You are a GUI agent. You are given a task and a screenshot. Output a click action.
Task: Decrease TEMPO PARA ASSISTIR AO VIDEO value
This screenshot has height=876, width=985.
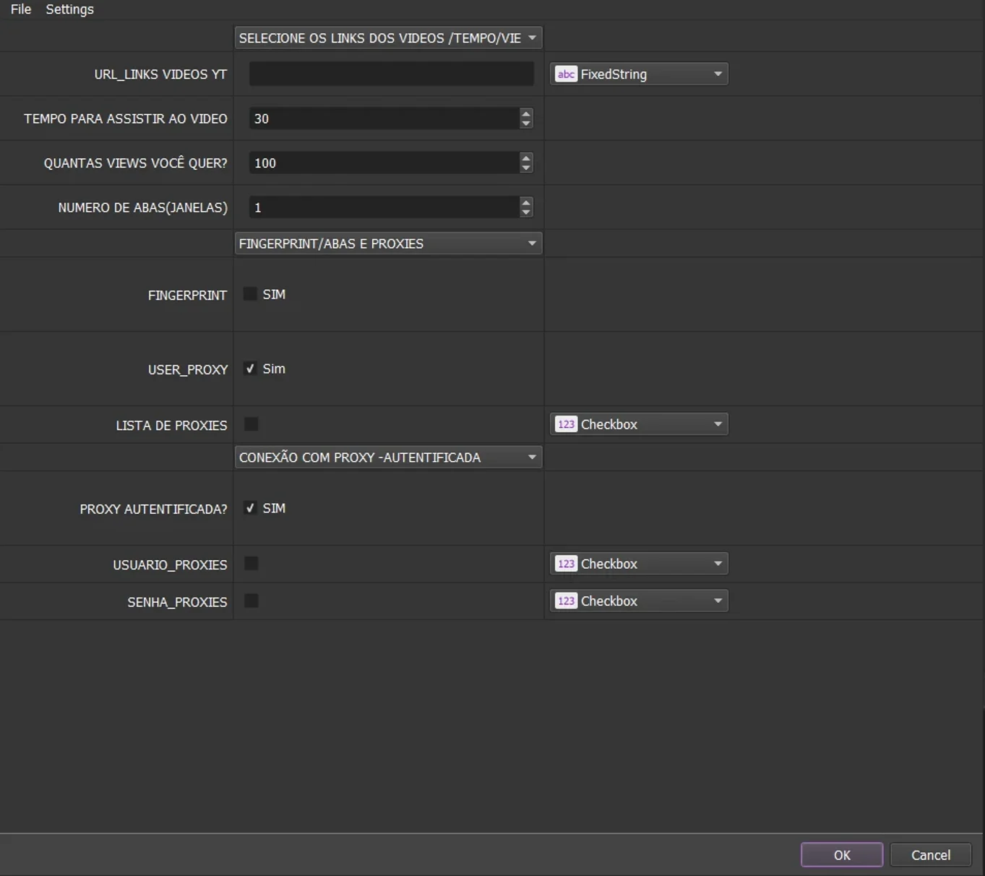pos(526,124)
